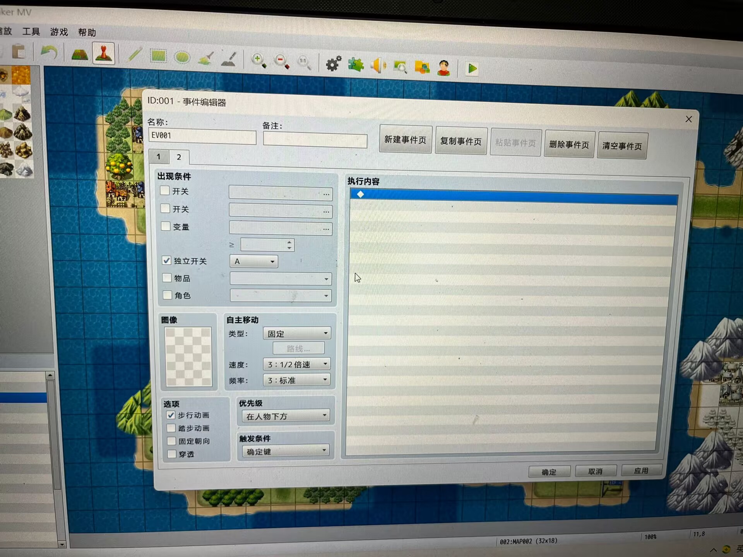The width and height of the screenshot is (743, 557).
Task: Click the Paste clipboard toolbar icon
Action: [18, 51]
